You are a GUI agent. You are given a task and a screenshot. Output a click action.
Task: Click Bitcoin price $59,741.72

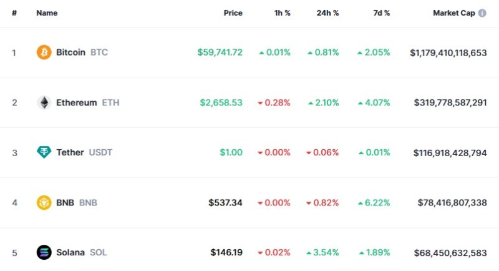(x=220, y=52)
